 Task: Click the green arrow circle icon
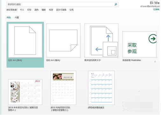[153, 39]
